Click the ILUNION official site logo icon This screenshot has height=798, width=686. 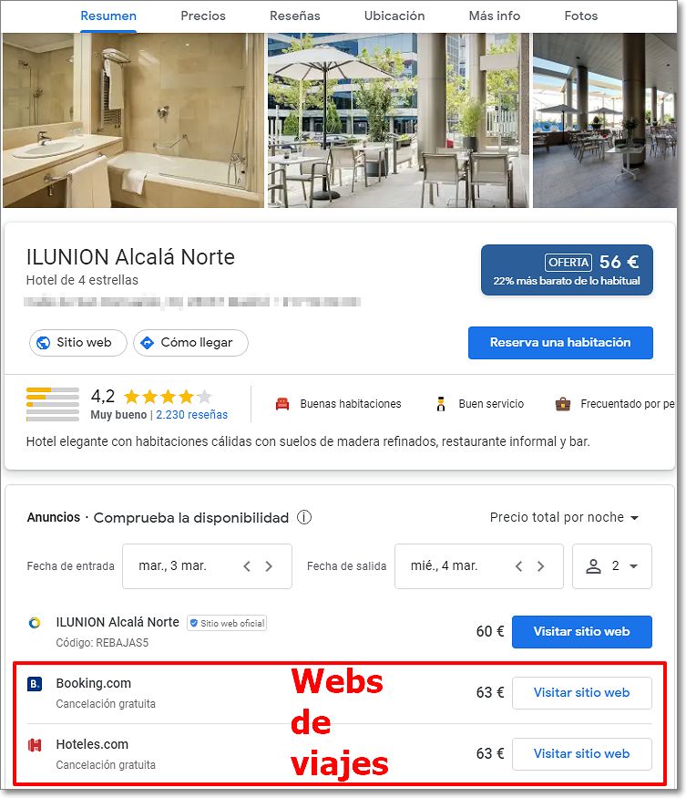pos(35,622)
